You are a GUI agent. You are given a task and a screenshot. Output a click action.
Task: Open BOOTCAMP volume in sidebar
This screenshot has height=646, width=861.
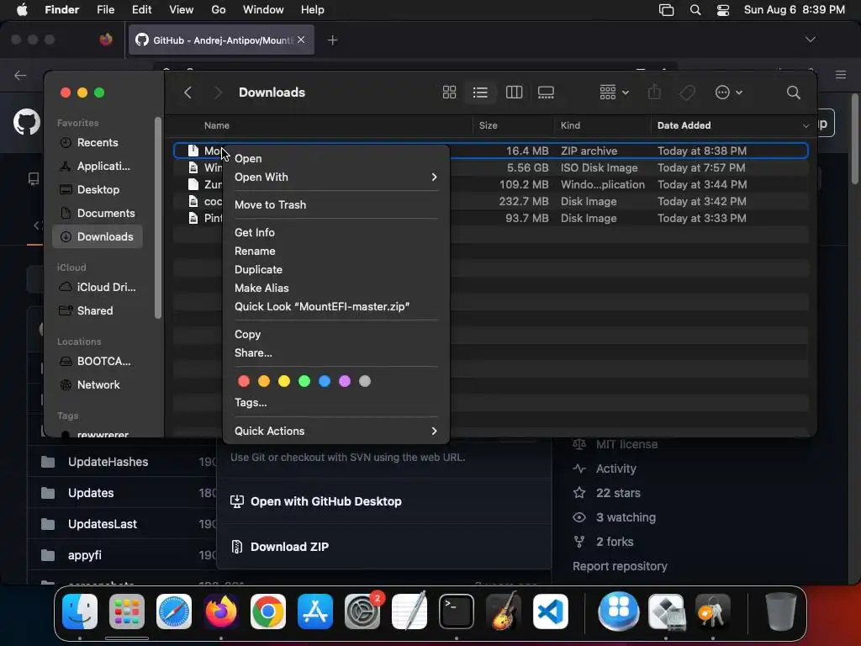point(98,362)
